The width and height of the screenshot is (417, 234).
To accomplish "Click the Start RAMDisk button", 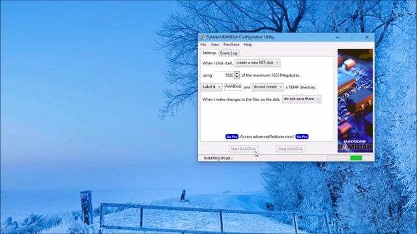I will point(243,149).
